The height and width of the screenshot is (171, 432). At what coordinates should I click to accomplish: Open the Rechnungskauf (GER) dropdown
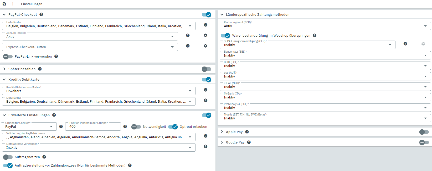tap(325, 26)
